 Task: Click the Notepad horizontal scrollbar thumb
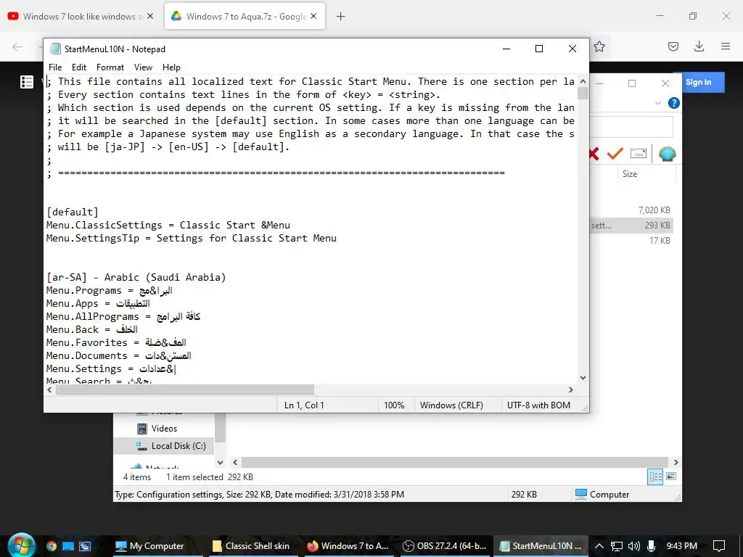pos(185,389)
